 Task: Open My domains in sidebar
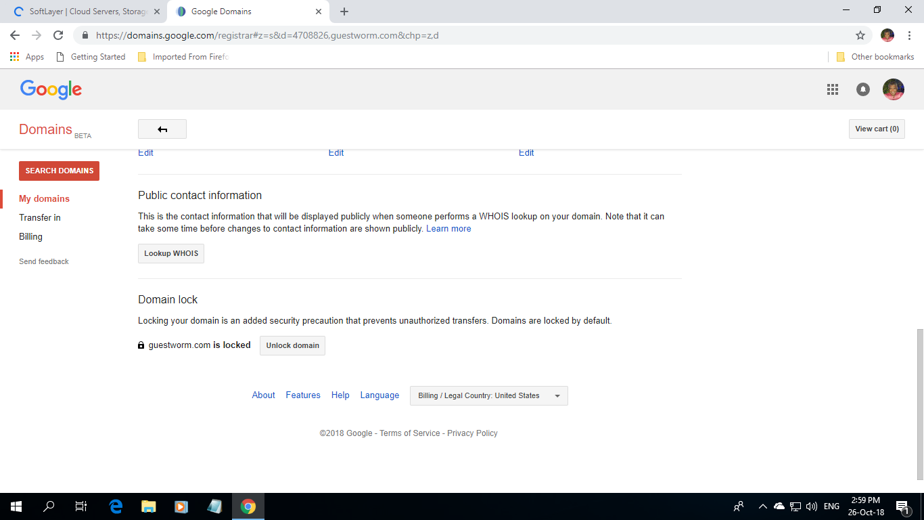pyautogui.click(x=44, y=198)
